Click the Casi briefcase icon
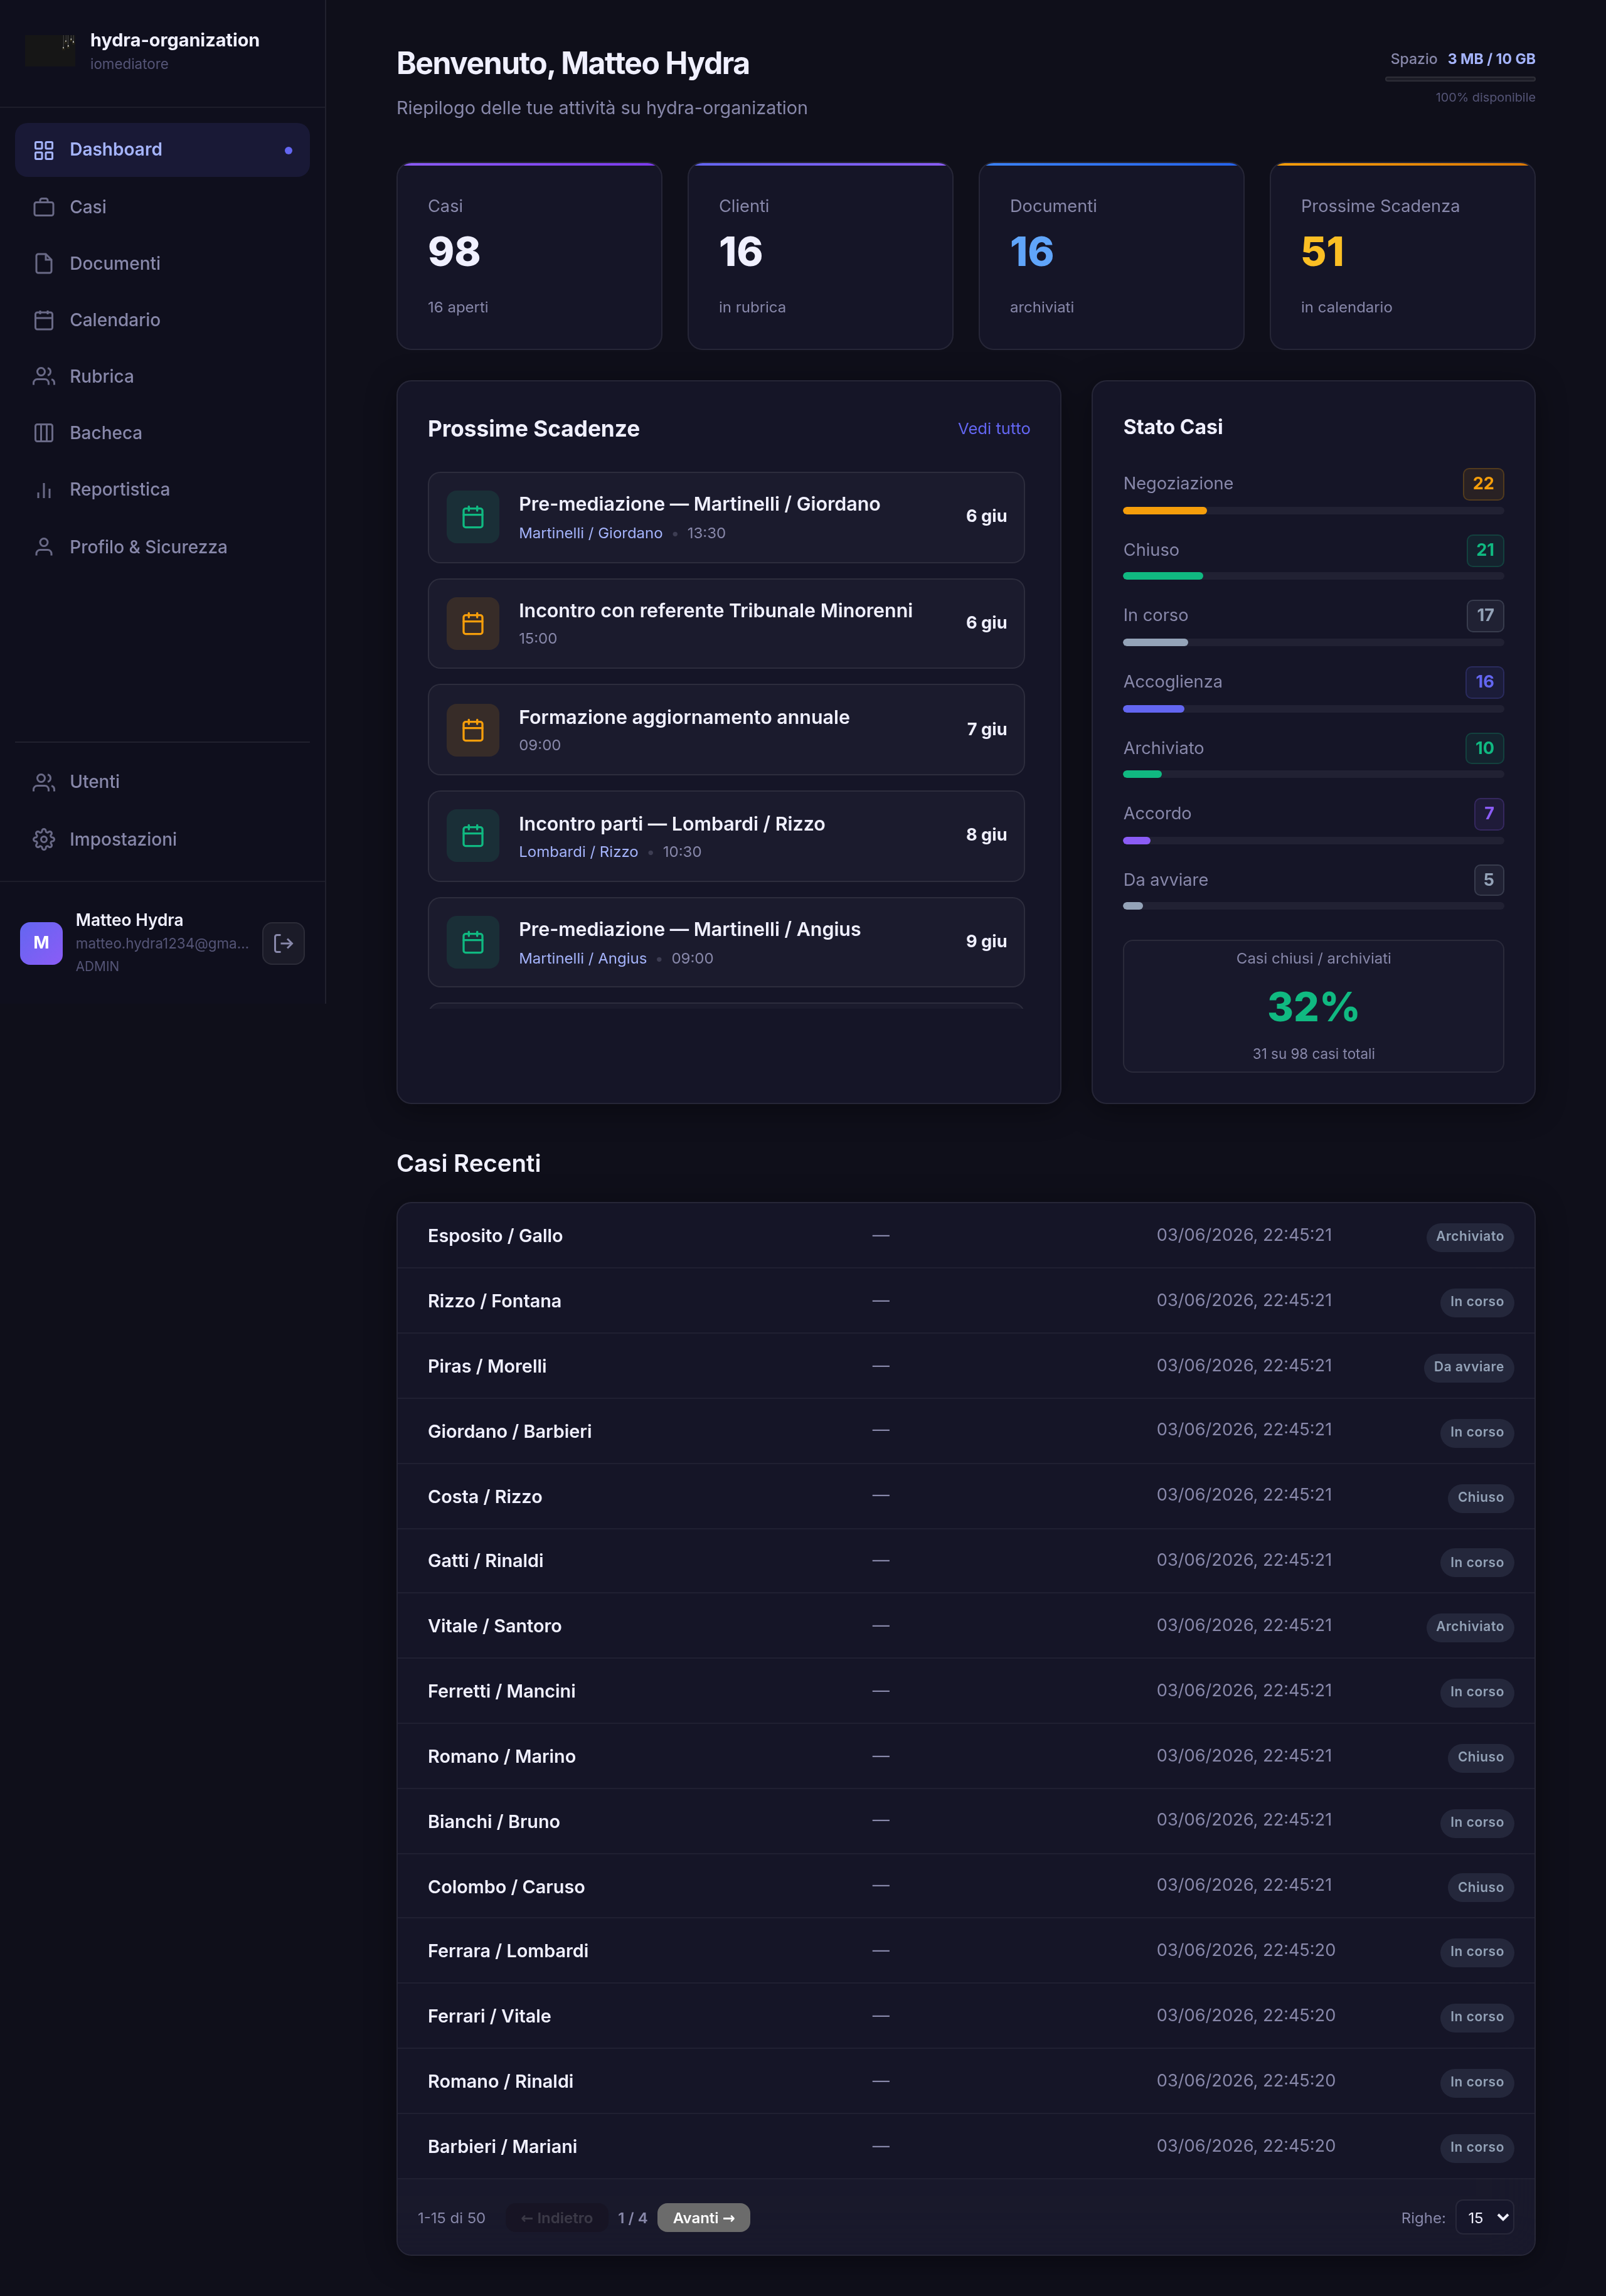Screen dimensions: 1606x2296 tap(43, 207)
